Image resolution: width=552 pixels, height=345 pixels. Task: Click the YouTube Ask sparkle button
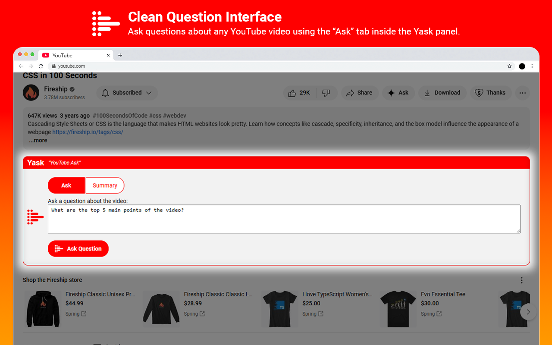tap(398, 93)
